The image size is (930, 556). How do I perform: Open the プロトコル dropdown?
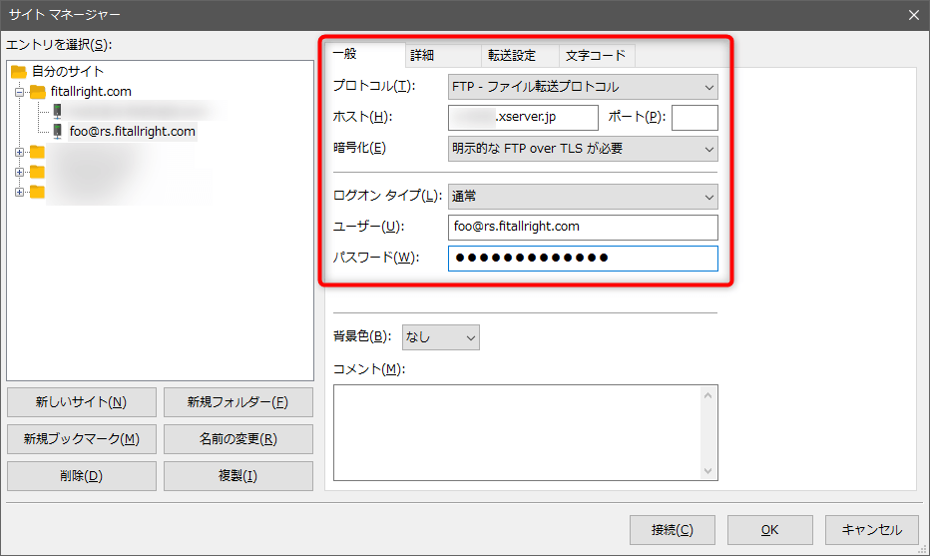[x=583, y=87]
